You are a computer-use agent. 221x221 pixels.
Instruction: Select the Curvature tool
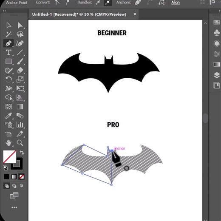coord(20,43)
